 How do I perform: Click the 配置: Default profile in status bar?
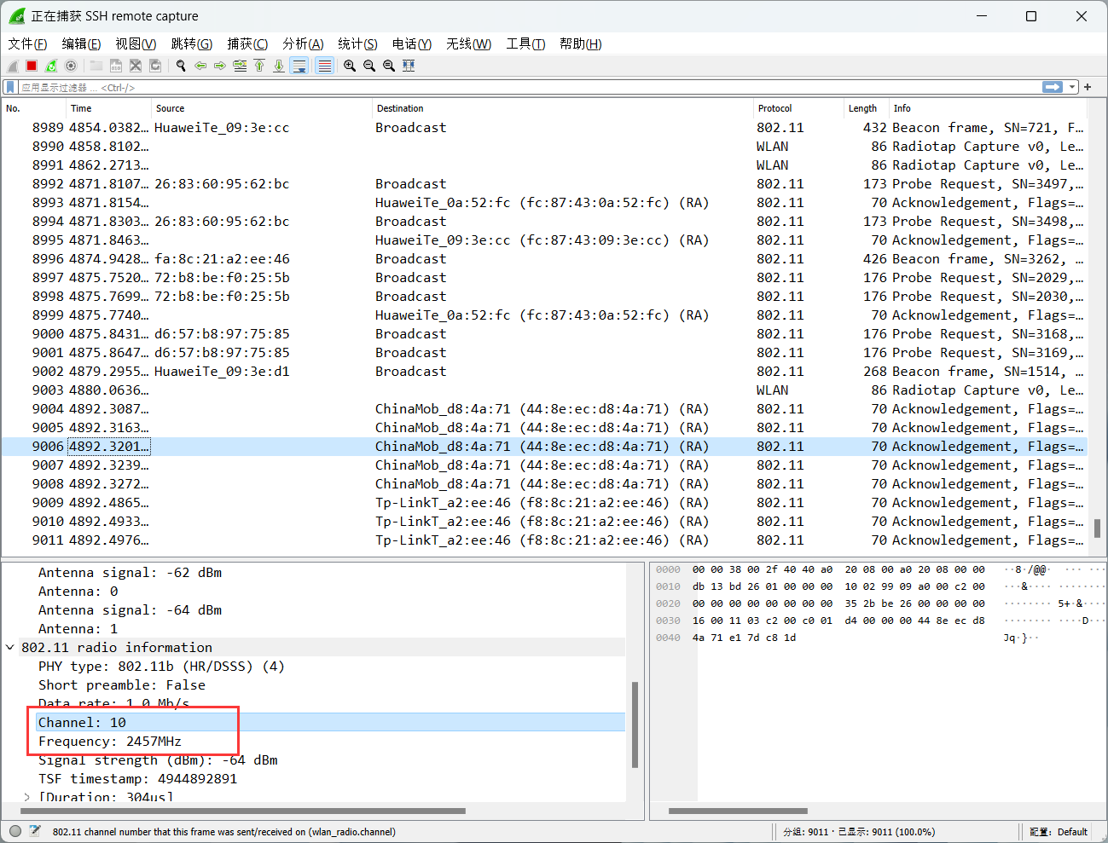point(1059,832)
